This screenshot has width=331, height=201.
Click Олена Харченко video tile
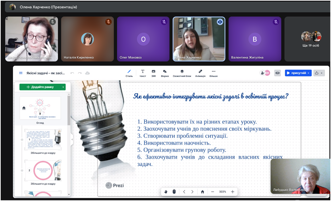point(199,39)
